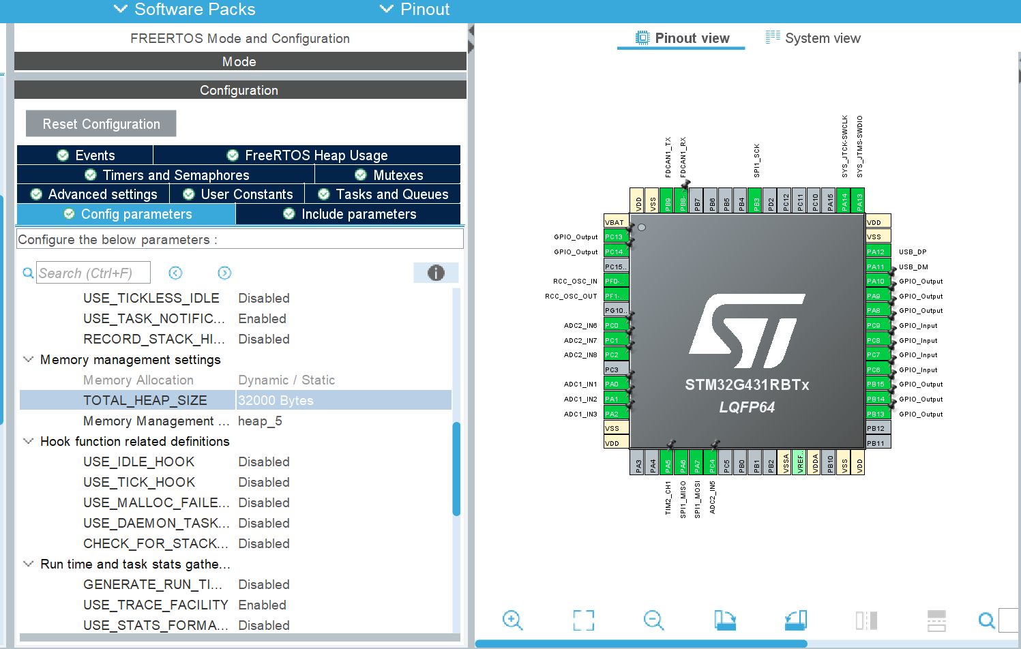This screenshot has width=1021, height=649.
Task: Select the PA14 SWCLK pin
Action: coord(844,200)
